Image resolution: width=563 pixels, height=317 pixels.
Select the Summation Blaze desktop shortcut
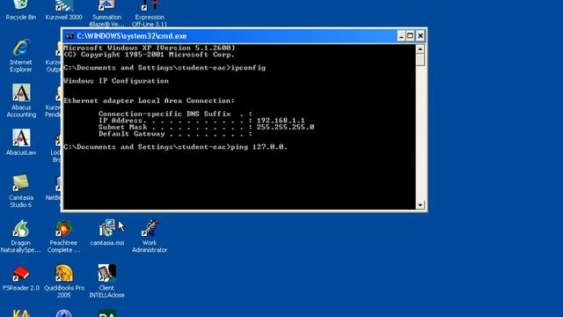[x=106, y=13]
